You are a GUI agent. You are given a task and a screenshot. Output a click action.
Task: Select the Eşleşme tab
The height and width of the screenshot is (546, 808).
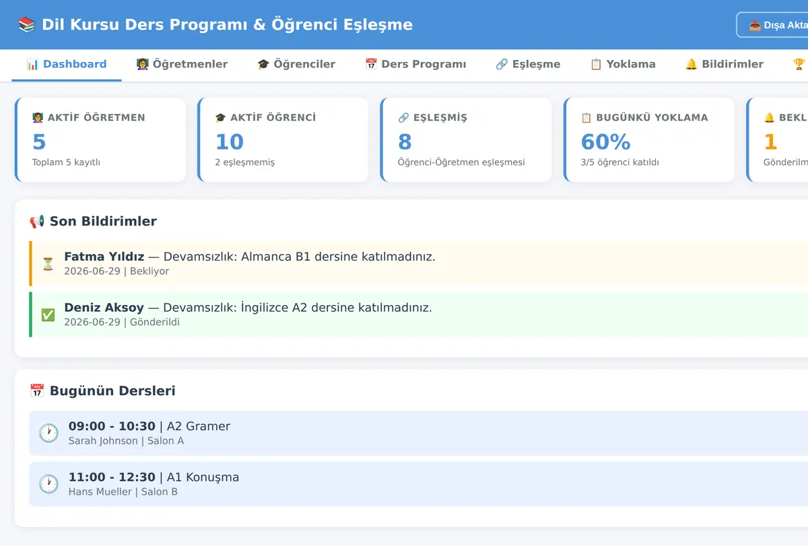(528, 65)
